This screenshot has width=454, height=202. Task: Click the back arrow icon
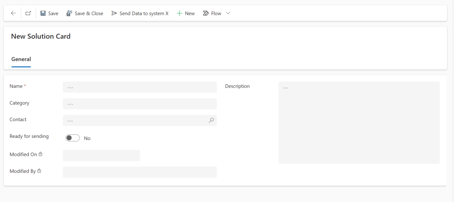13,13
